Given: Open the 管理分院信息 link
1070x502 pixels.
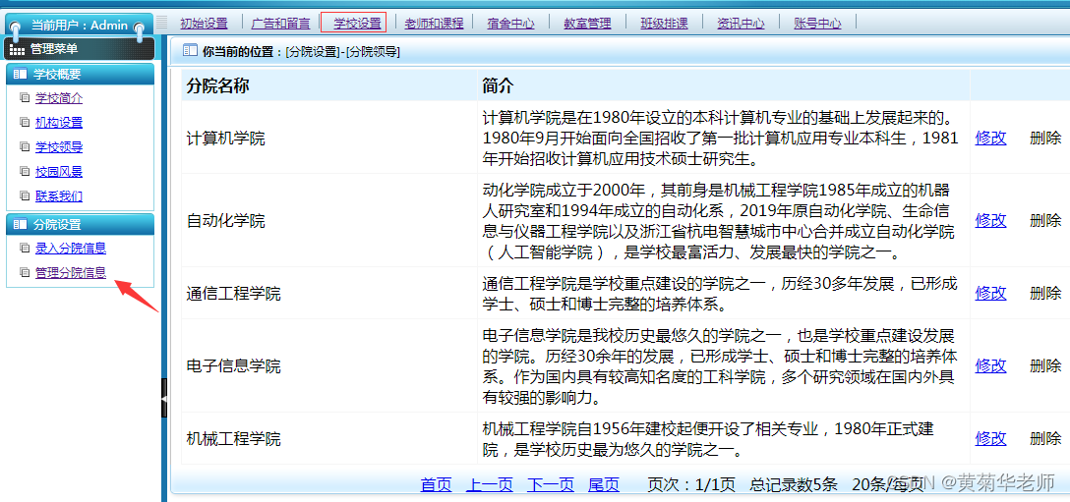Looking at the screenshot, I should coord(71,273).
